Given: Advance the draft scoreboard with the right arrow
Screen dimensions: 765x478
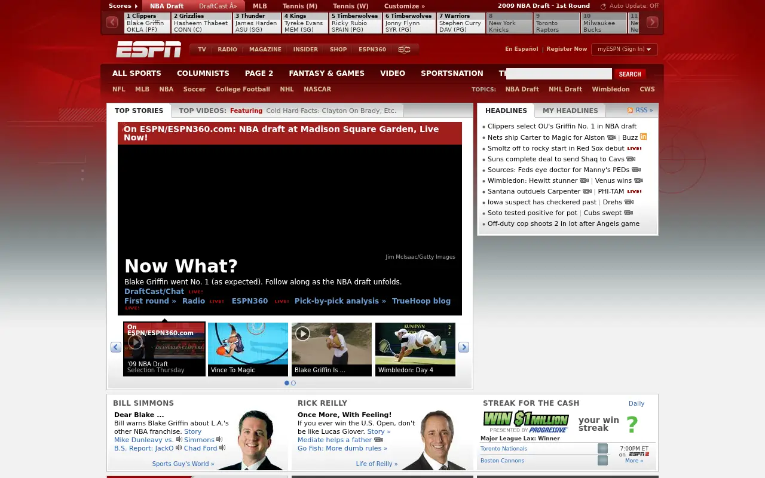Looking at the screenshot, I should (652, 23).
